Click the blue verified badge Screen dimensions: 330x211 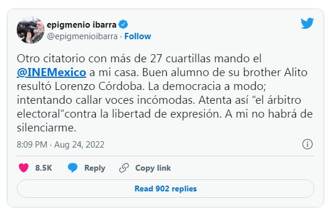coord(123,25)
